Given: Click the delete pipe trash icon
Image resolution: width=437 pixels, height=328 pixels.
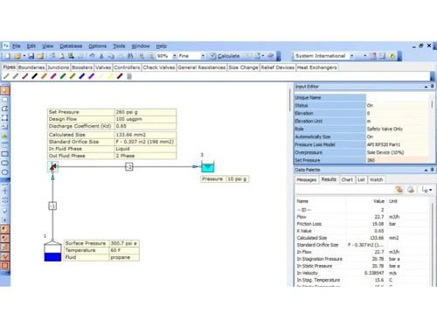Looking at the screenshot, I should coord(129,76).
